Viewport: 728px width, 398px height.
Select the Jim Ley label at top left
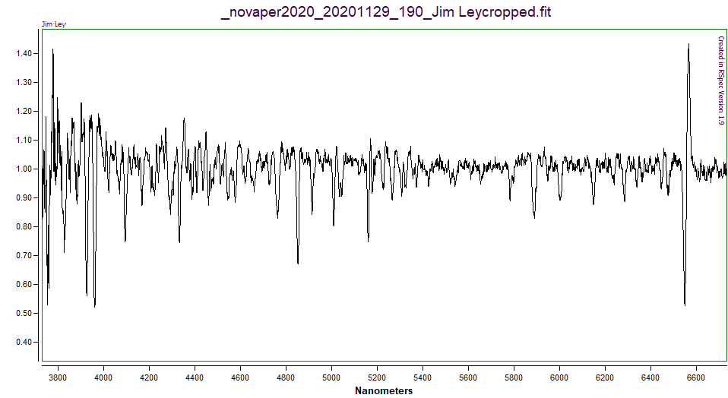53,25
